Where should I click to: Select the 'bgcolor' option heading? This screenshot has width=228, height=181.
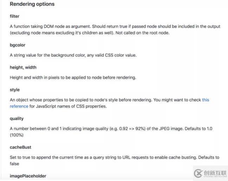point(18,45)
